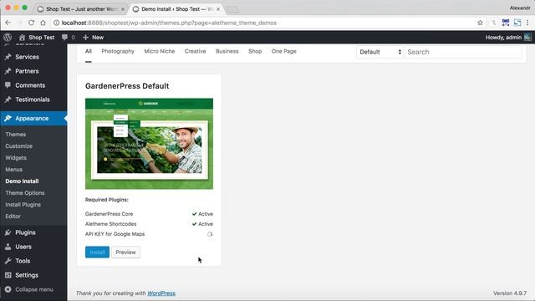Screen dimensions: 535x301
Task: Open Install Plugins submenu item
Action: tap(23, 204)
